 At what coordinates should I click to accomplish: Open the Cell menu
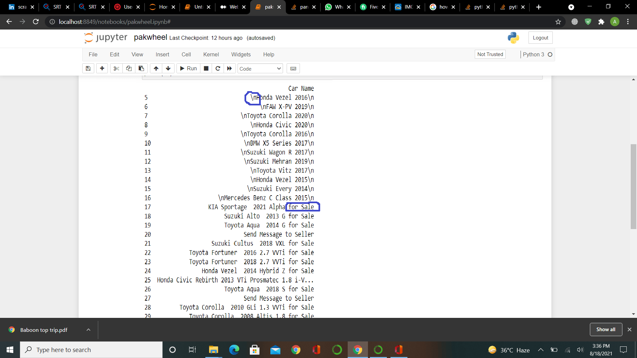186,54
